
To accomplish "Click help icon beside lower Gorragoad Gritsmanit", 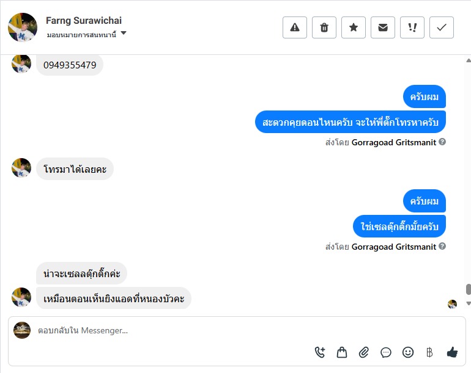I will coord(442,247).
